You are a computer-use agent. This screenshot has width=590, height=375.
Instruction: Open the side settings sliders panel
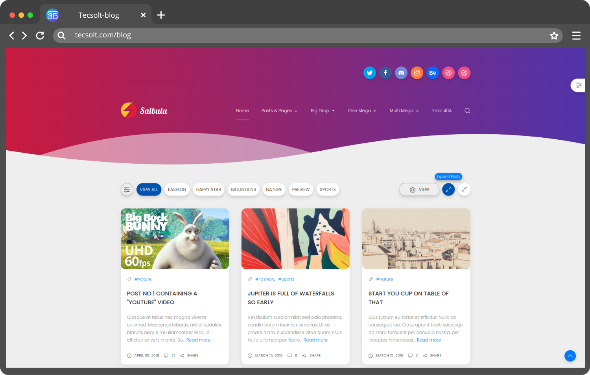579,85
